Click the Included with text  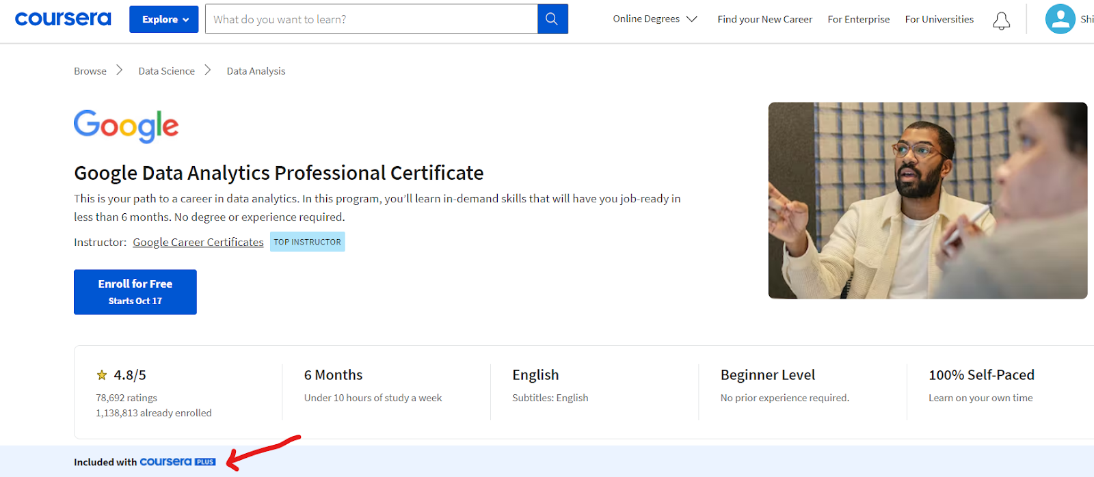coord(105,462)
